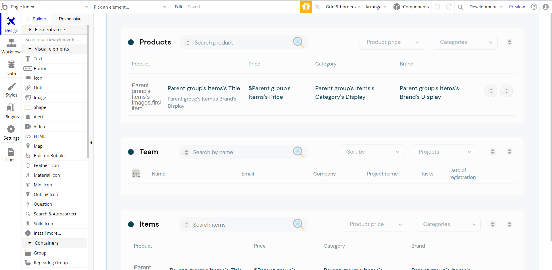
Task: Open the Design tab in sidebar
Action: pyautogui.click(x=11, y=24)
